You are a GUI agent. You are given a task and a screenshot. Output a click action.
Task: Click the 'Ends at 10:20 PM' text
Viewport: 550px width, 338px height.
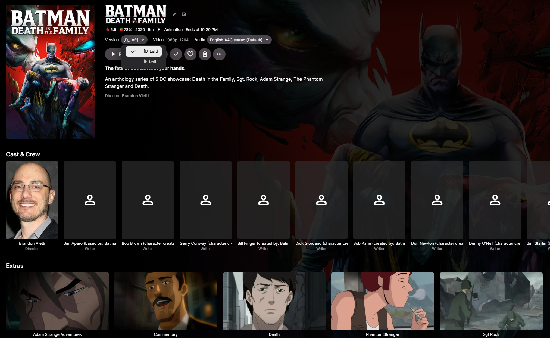pos(202,30)
